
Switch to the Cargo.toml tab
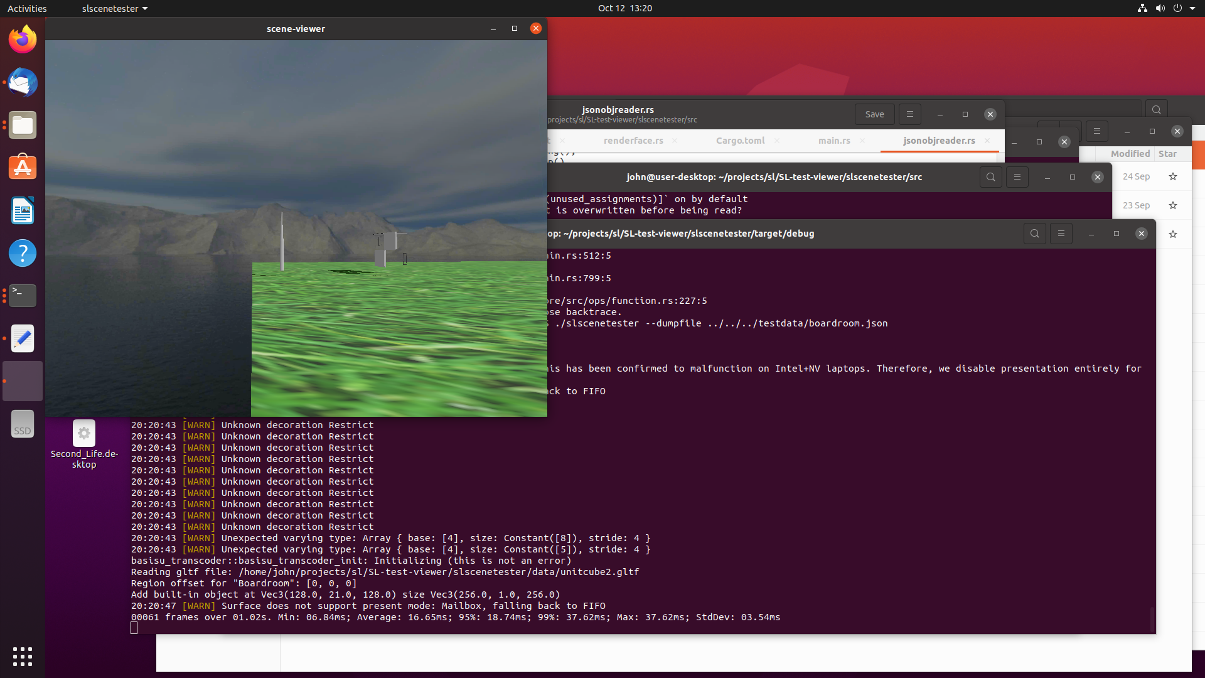(x=739, y=141)
